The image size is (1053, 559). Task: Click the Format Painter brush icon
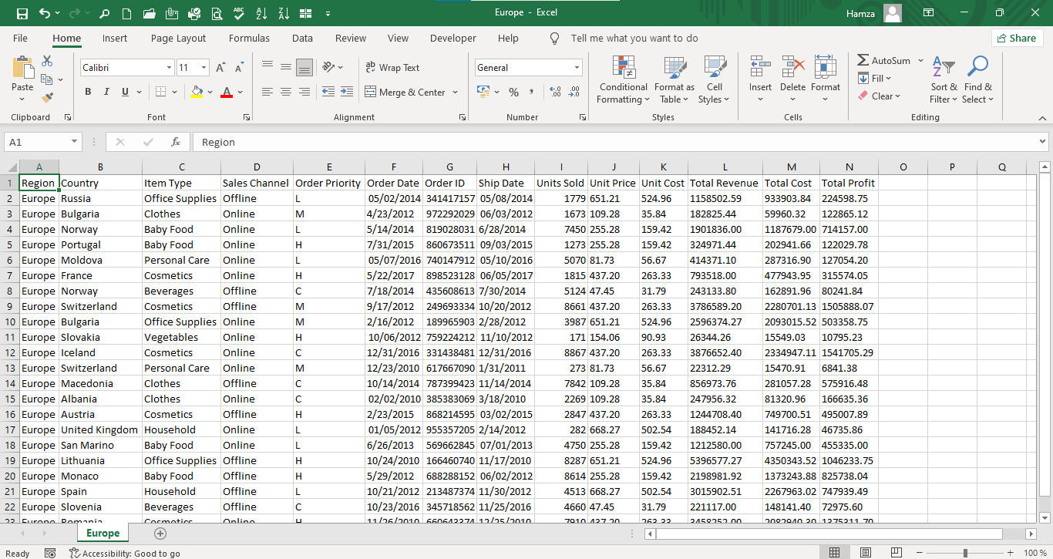point(47,98)
